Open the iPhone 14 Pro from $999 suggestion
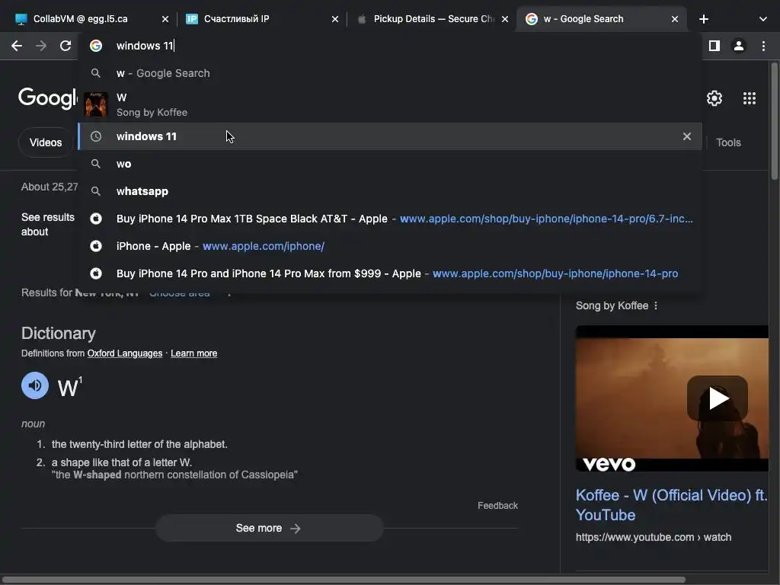 click(x=390, y=273)
